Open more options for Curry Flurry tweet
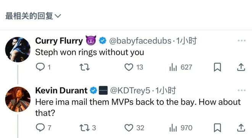 click(242, 40)
